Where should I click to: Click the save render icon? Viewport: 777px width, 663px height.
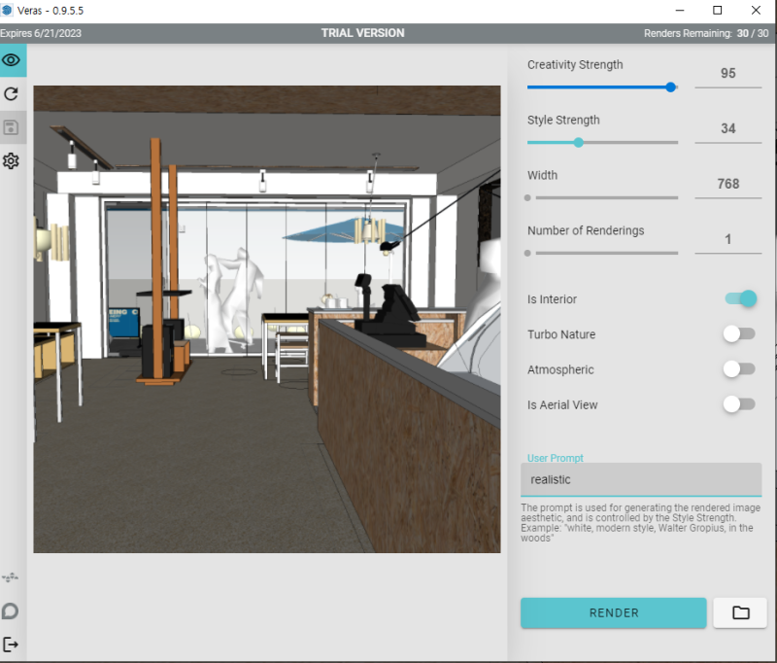(x=11, y=127)
